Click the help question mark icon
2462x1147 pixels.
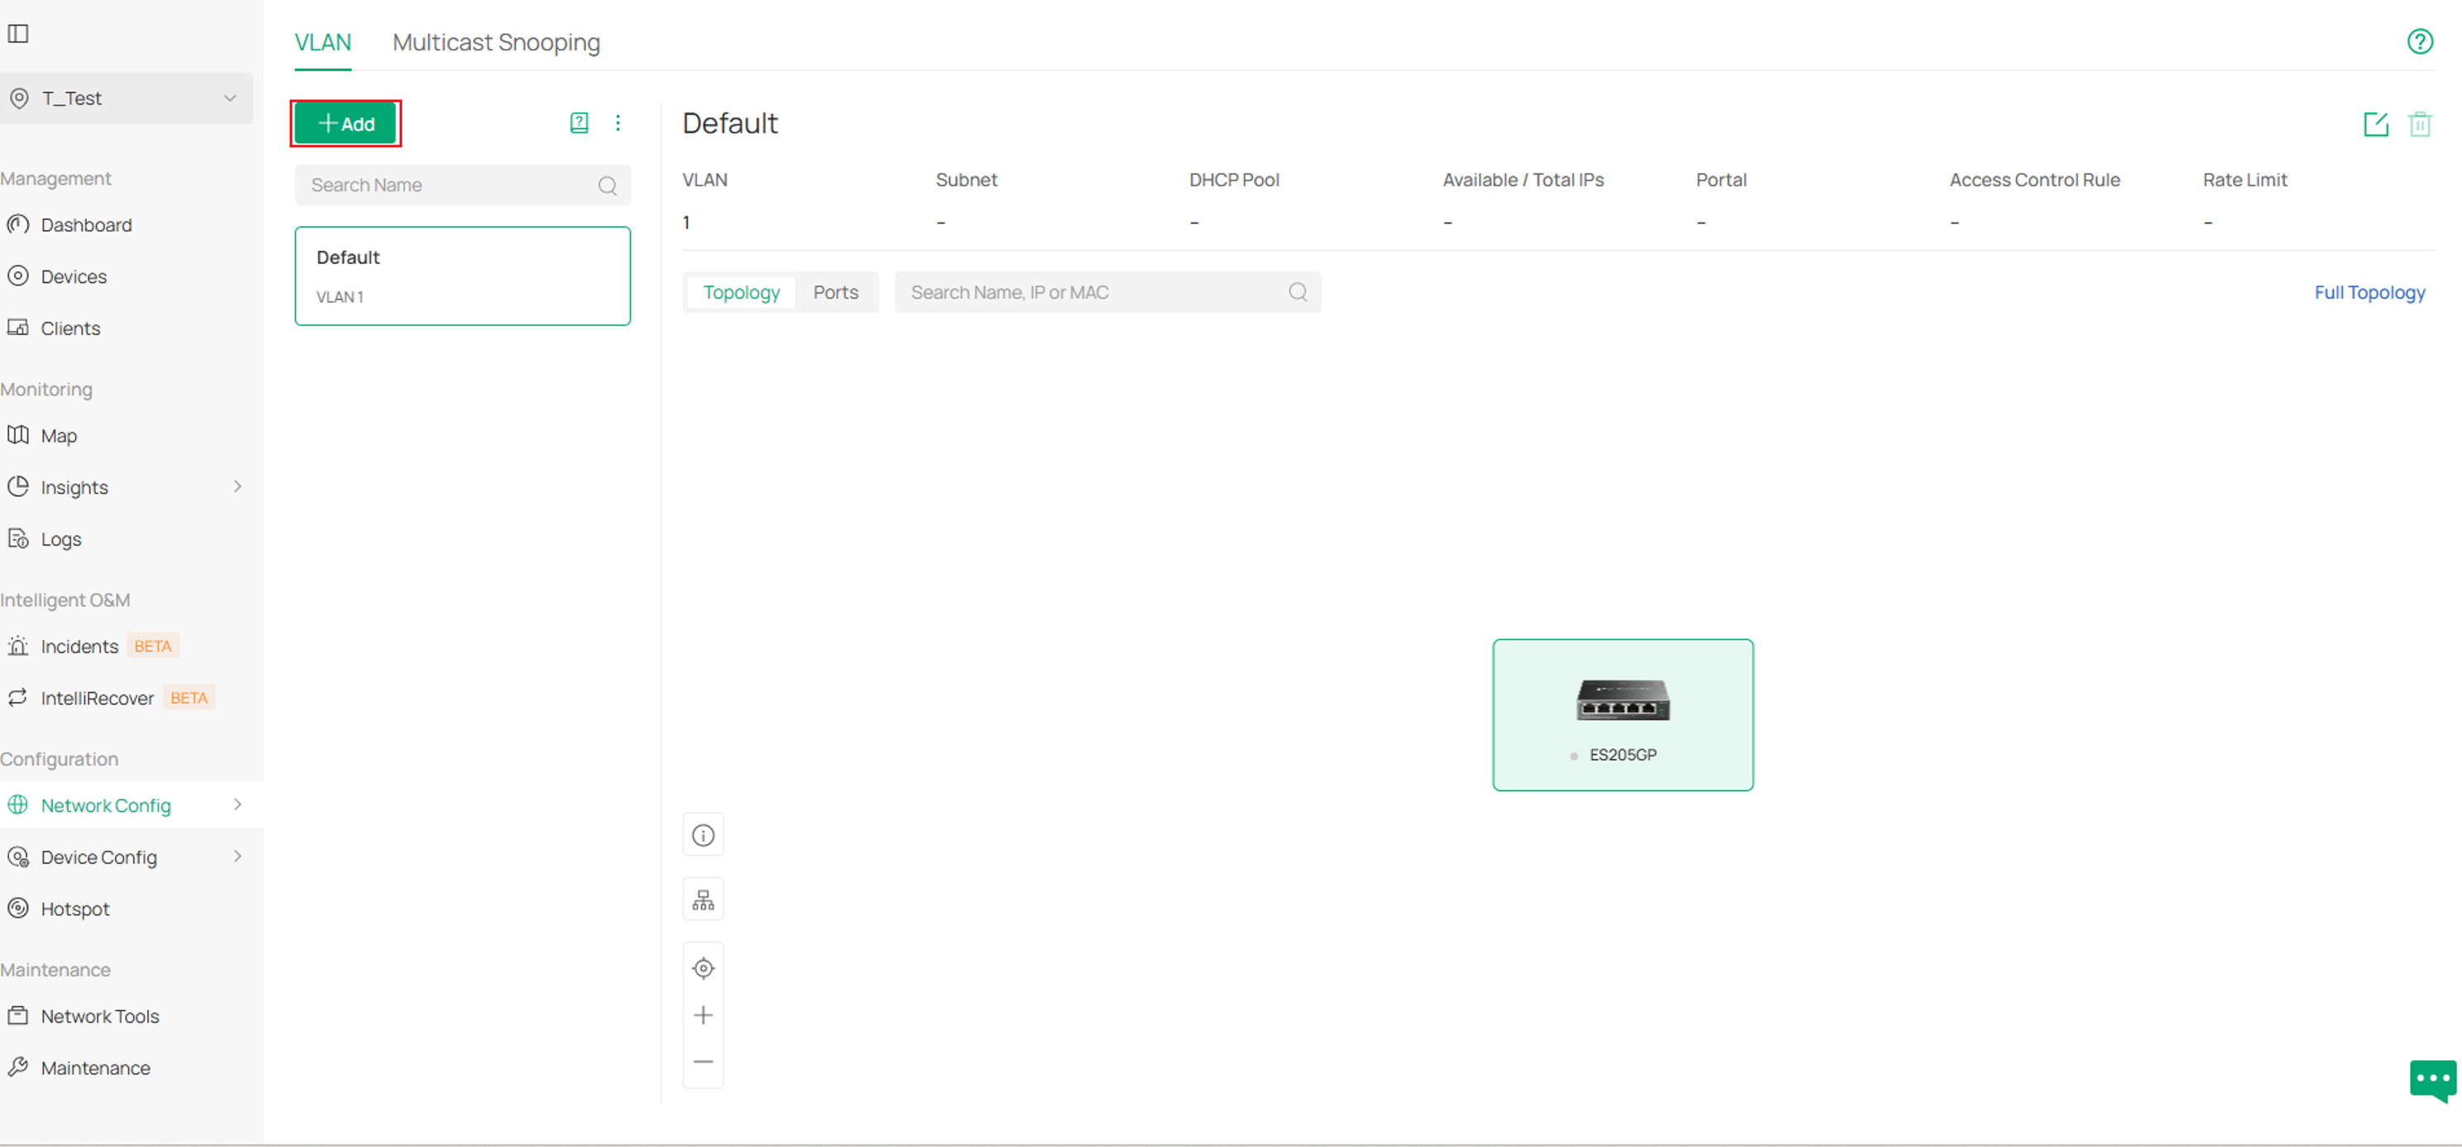click(2420, 41)
